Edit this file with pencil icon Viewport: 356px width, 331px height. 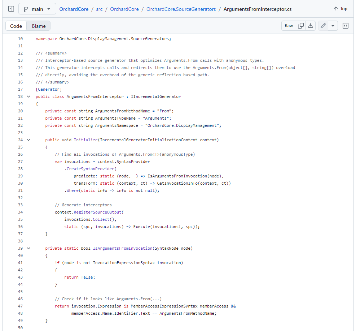pyautogui.click(x=323, y=26)
